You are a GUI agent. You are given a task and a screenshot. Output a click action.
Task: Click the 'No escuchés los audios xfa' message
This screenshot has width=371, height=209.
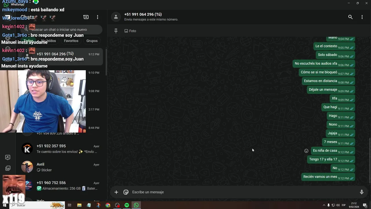click(x=324, y=64)
